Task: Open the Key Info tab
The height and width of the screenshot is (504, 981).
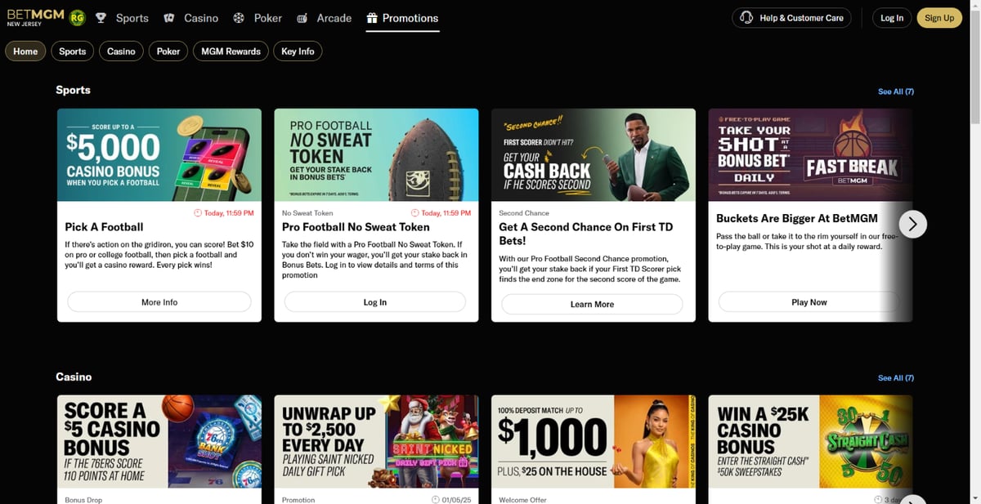Action: (298, 51)
